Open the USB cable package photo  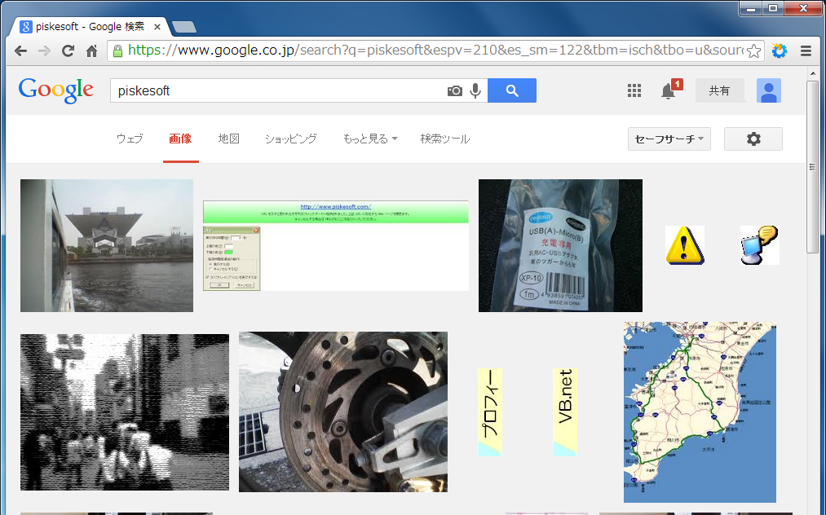click(x=560, y=245)
